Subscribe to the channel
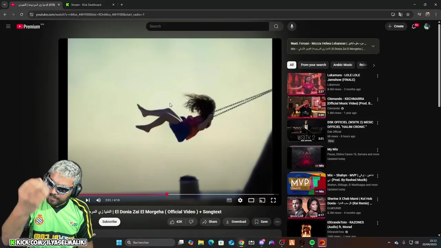 click(110, 222)
